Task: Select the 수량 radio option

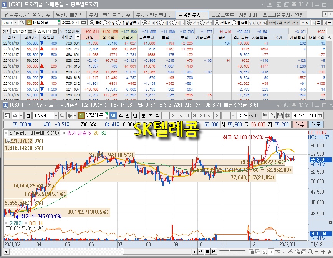Action: point(105,23)
